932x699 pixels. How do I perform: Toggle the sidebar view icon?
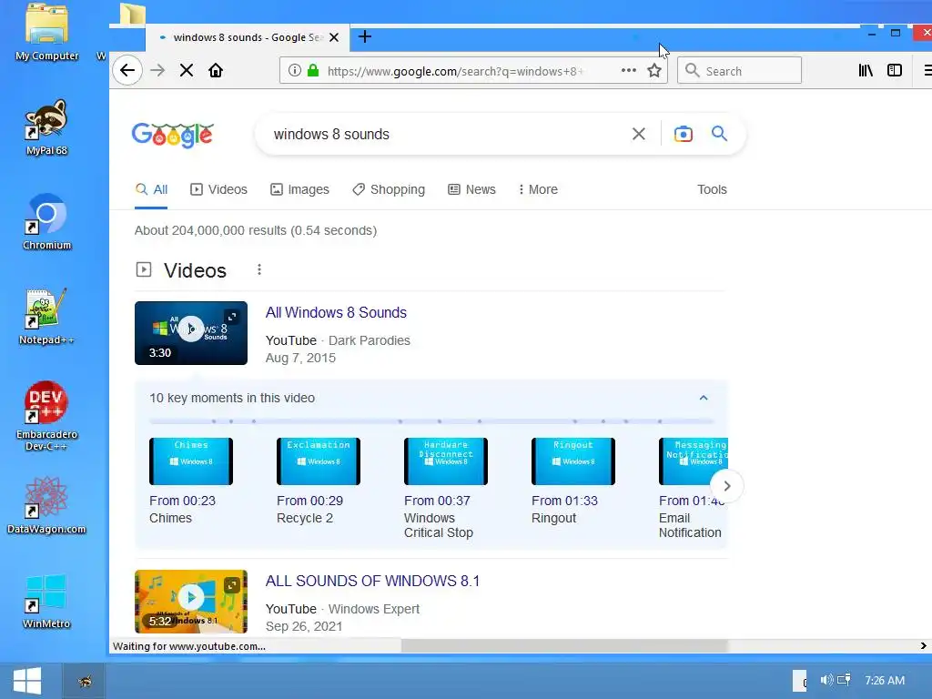click(x=895, y=70)
